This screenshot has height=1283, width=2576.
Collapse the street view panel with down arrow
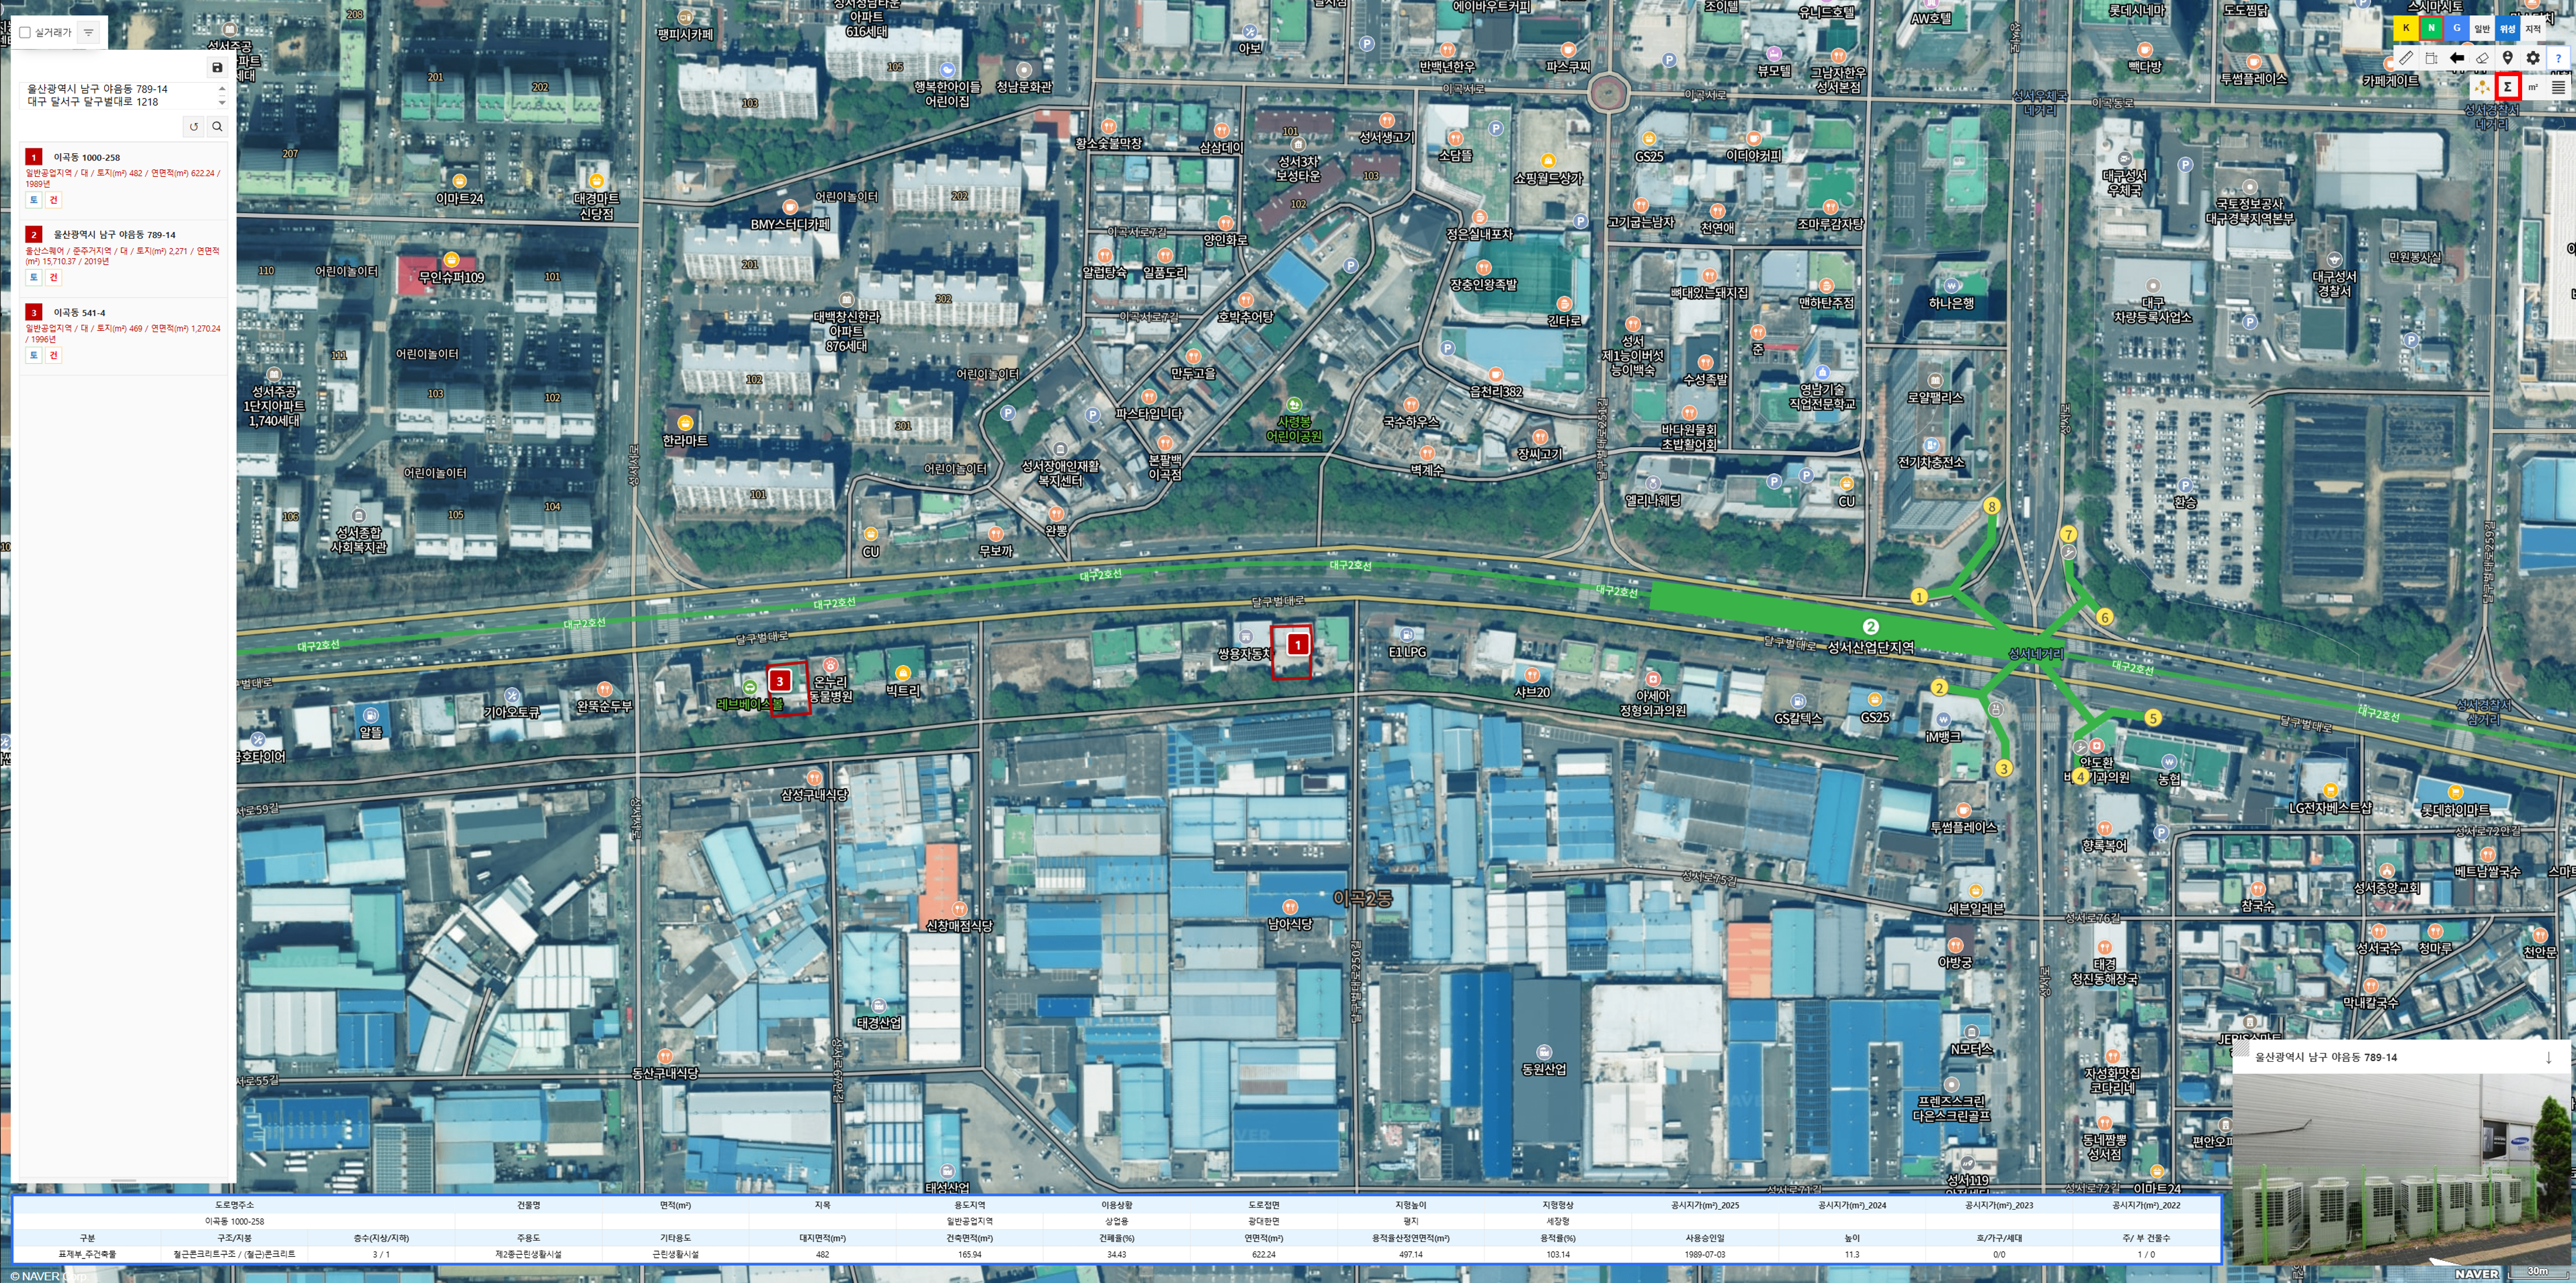pyautogui.click(x=2549, y=1057)
